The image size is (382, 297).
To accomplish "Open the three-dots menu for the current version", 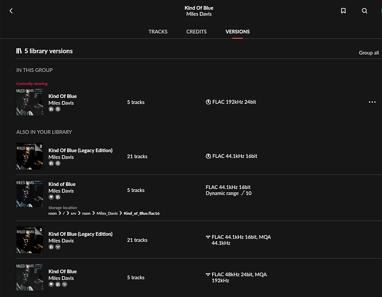I will [x=372, y=102].
